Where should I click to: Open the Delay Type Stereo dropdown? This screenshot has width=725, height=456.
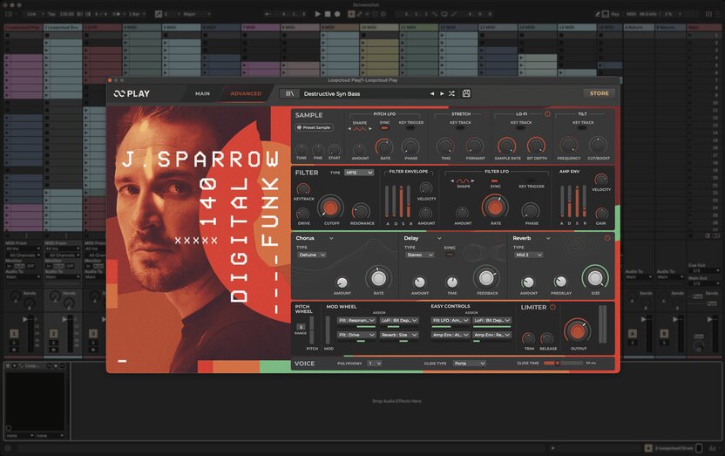pos(419,255)
